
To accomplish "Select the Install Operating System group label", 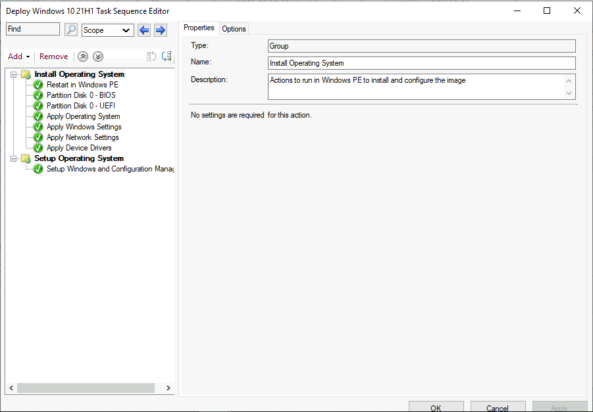I will (80, 74).
